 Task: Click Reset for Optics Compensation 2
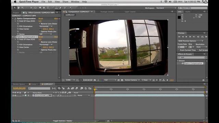pyautogui.click(x=41, y=37)
